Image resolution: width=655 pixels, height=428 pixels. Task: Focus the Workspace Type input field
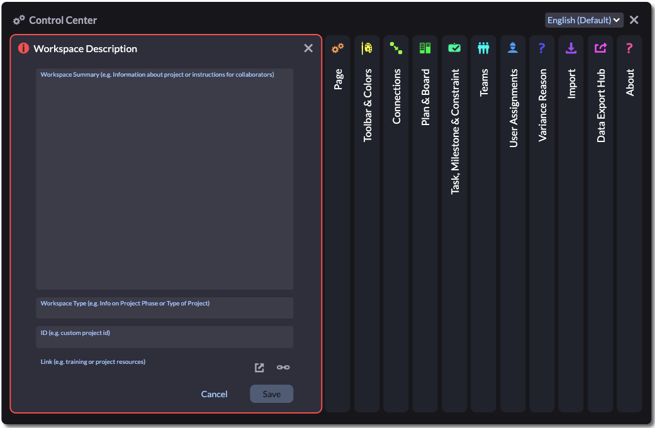[165, 308]
